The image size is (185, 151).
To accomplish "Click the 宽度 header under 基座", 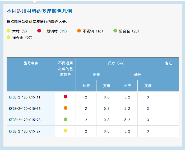I will (148, 86).
